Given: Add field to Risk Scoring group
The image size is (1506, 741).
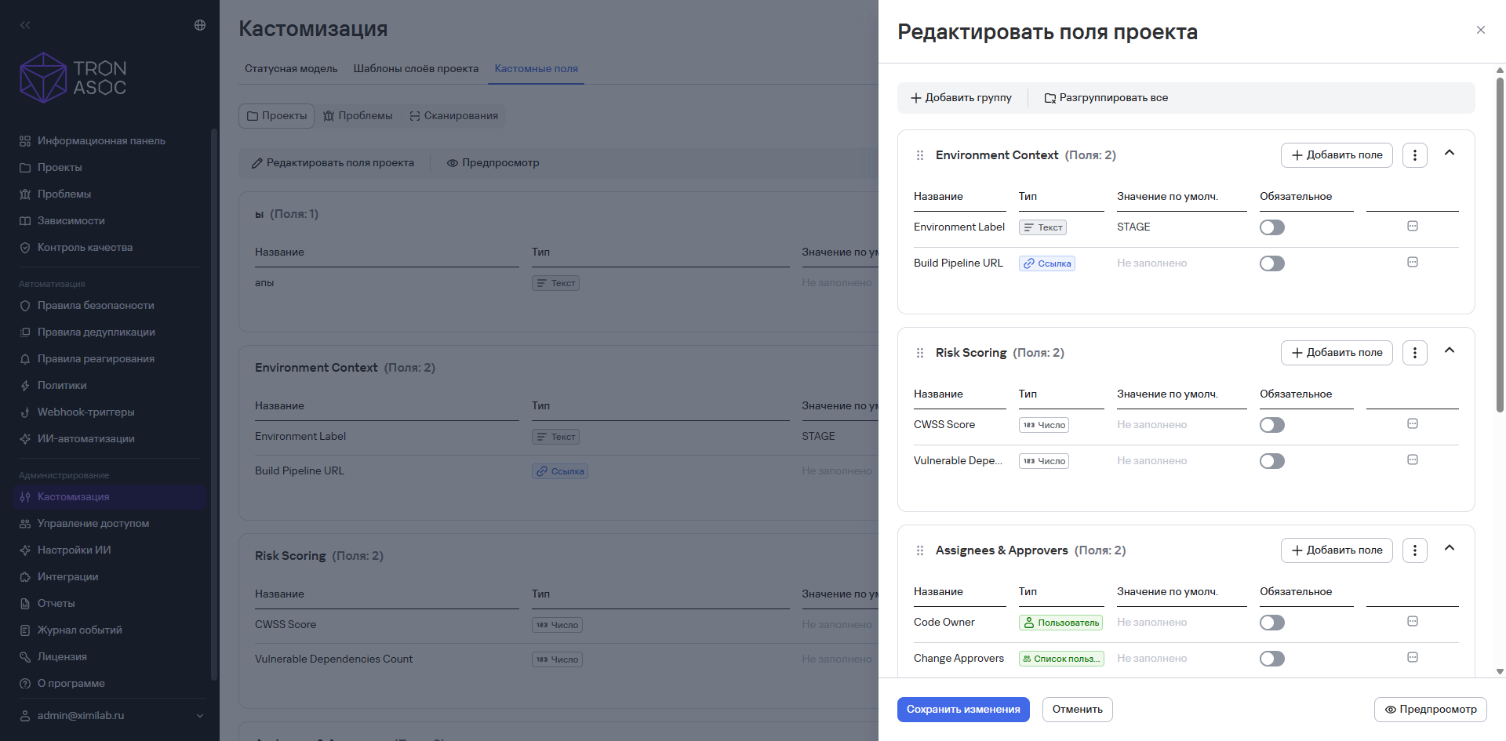Looking at the screenshot, I should click(x=1337, y=353).
